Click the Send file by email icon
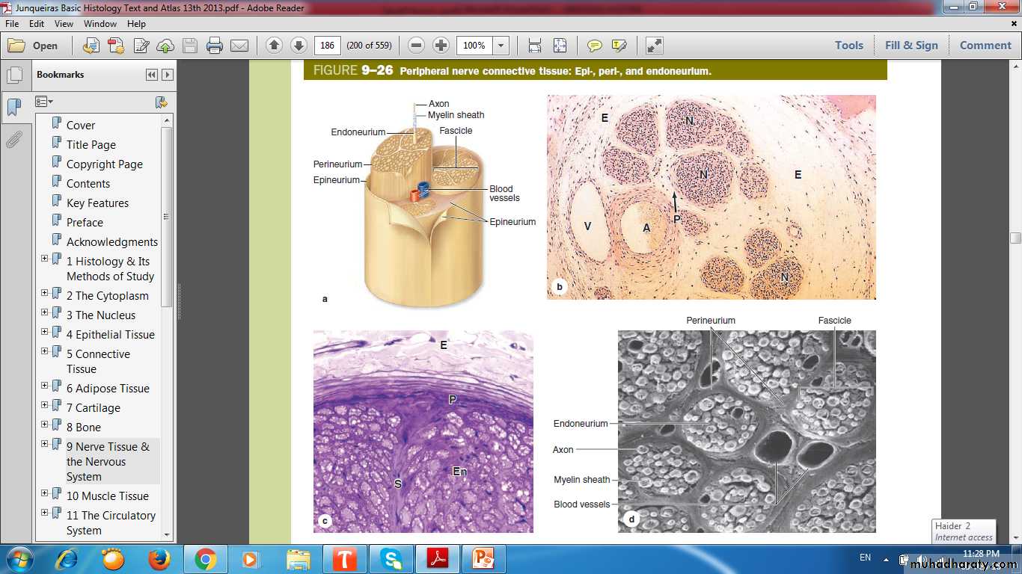Image resolution: width=1022 pixels, height=574 pixels. [x=239, y=46]
